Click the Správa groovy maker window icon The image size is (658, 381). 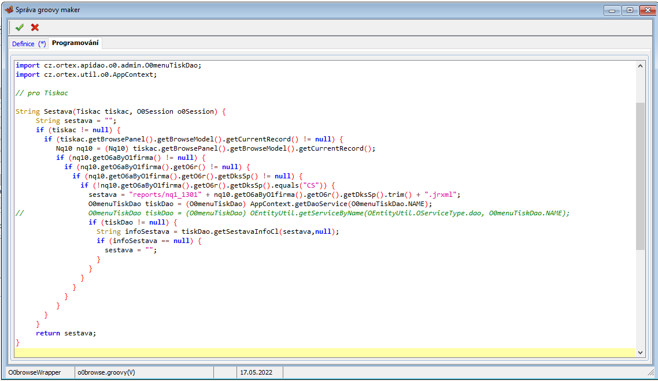click(9, 10)
